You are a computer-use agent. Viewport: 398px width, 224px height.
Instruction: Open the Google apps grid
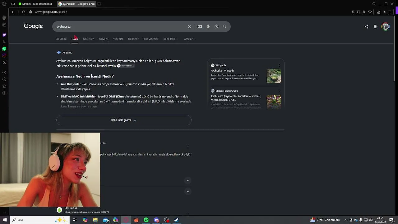pos(376,26)
